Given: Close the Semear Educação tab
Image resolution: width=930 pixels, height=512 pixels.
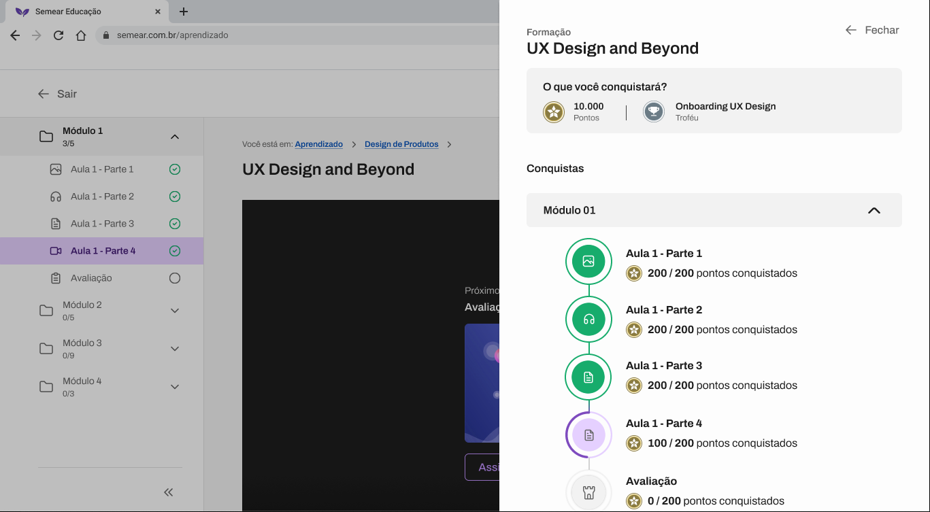Looking at the screenshot, I should click(x=158, y=12).
